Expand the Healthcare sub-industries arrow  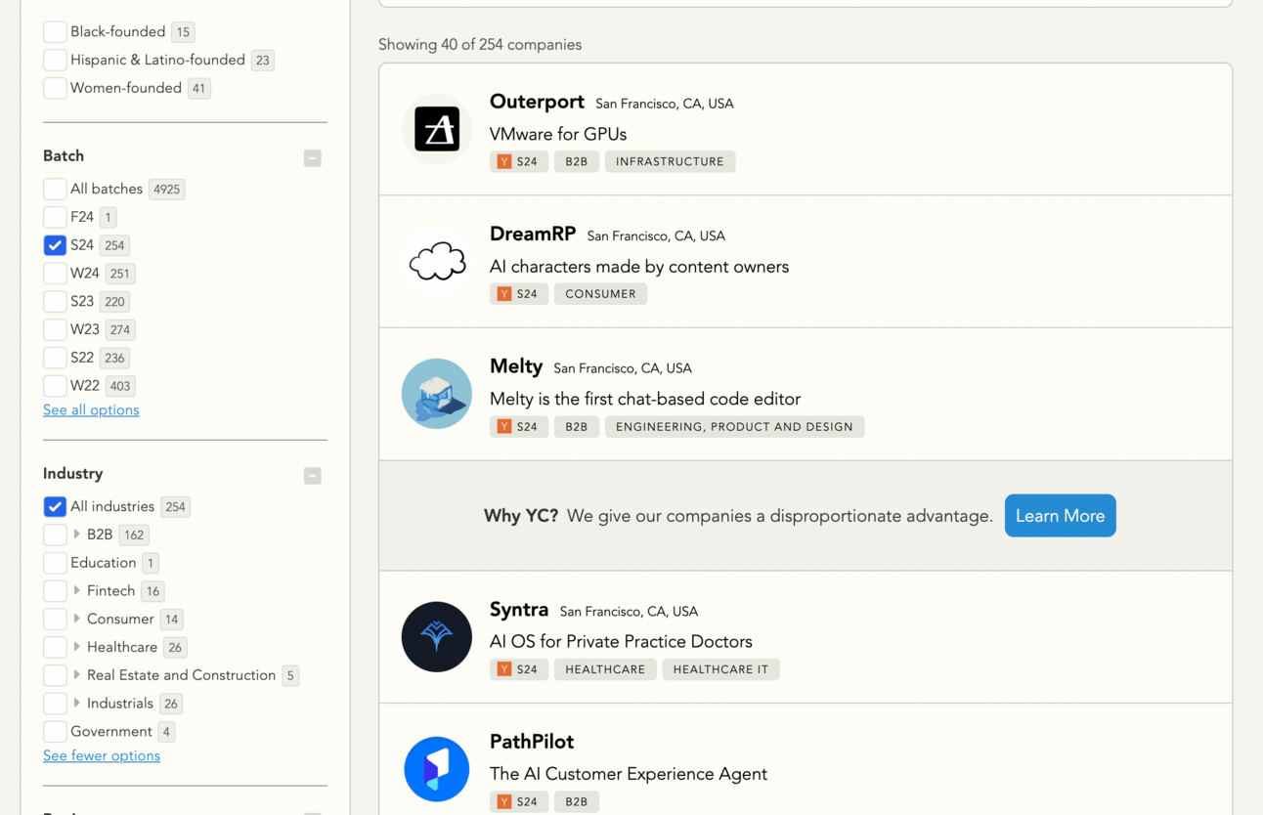[x=76, y=647]
